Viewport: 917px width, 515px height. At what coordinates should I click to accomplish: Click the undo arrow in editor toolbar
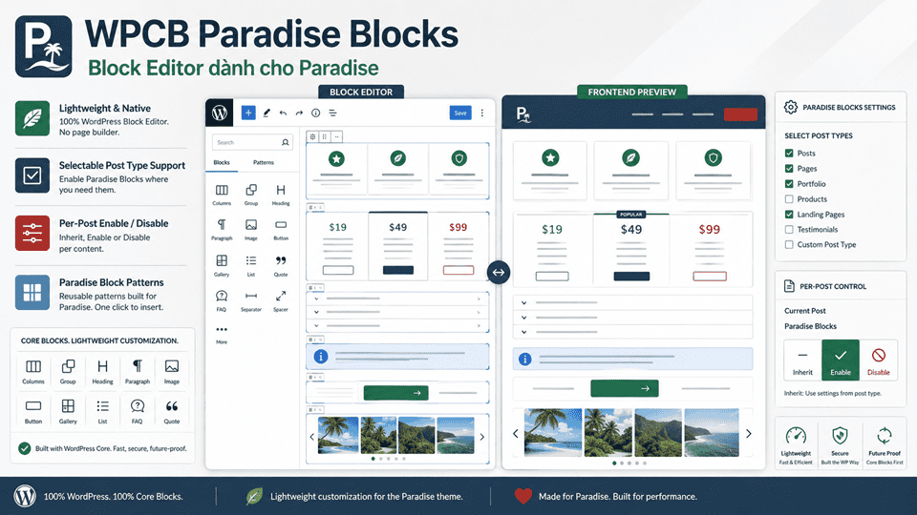283,113
